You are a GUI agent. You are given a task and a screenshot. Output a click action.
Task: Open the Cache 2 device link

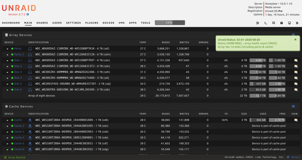point(19,126)
